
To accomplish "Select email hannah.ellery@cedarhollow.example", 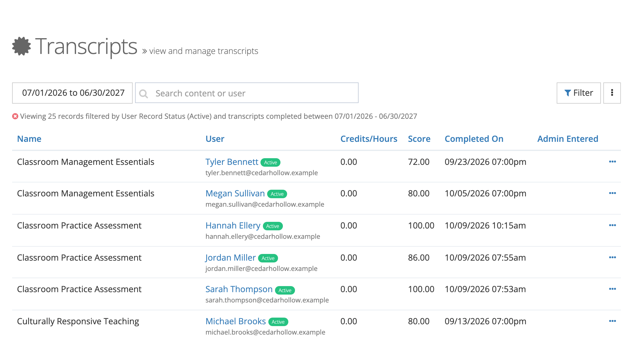I will [x=263, y=237].
